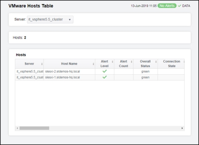Select the slesxi-1.sldemos-hq.local host row

click(x=100, y=78)
